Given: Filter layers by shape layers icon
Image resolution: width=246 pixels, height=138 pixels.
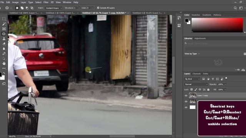Looking at the screenshot, I should pyautogui.click(x=217, y=79).
